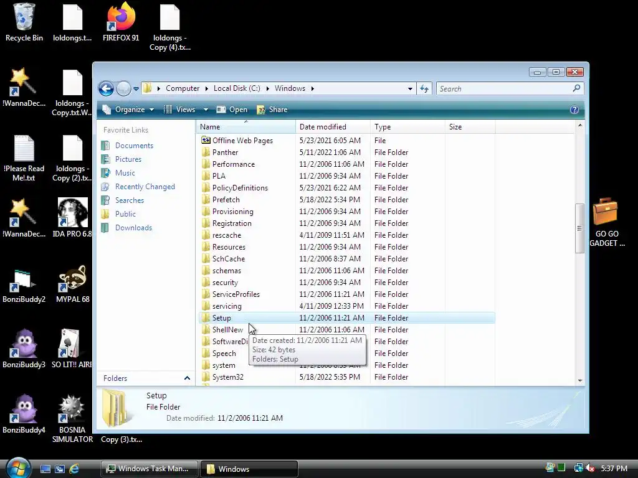Click the taskbar clock showing 5:37 PM
638x478 pixels.
coord(614,469)
